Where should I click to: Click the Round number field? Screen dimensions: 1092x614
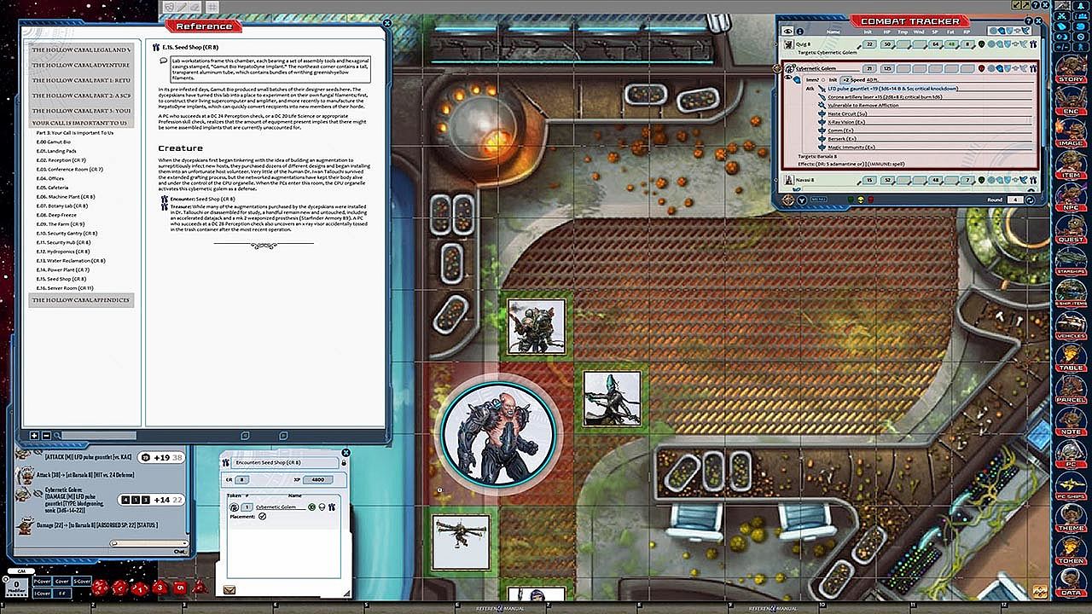[1014, 200]
